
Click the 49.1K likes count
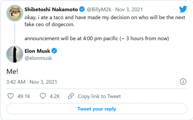point(23,96)
